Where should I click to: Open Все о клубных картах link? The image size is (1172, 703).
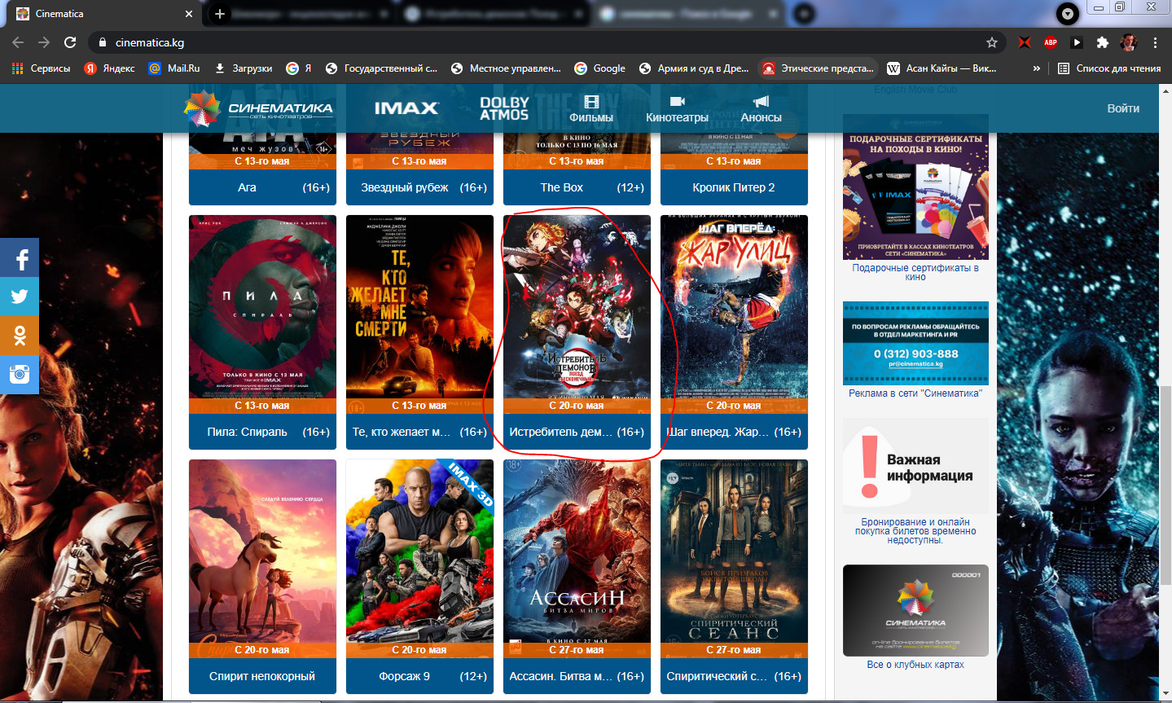[915, 665]
